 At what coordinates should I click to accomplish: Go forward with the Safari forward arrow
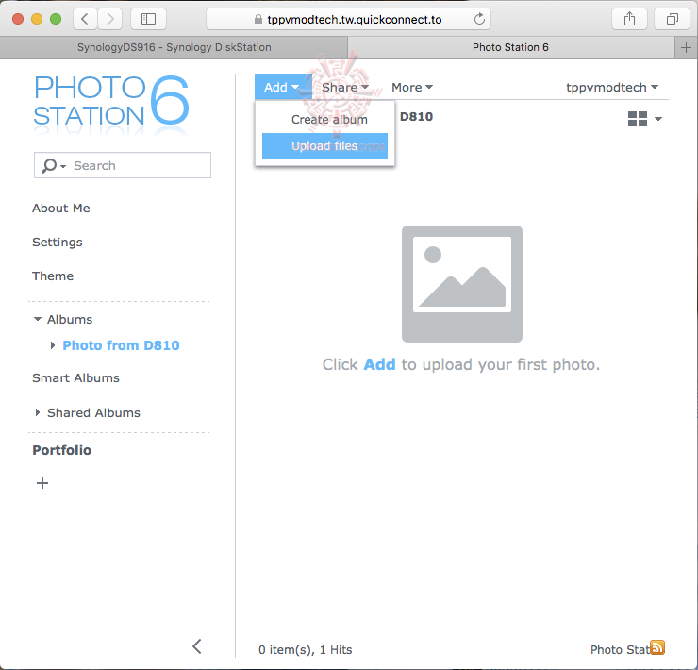click(x=110, y=19)
